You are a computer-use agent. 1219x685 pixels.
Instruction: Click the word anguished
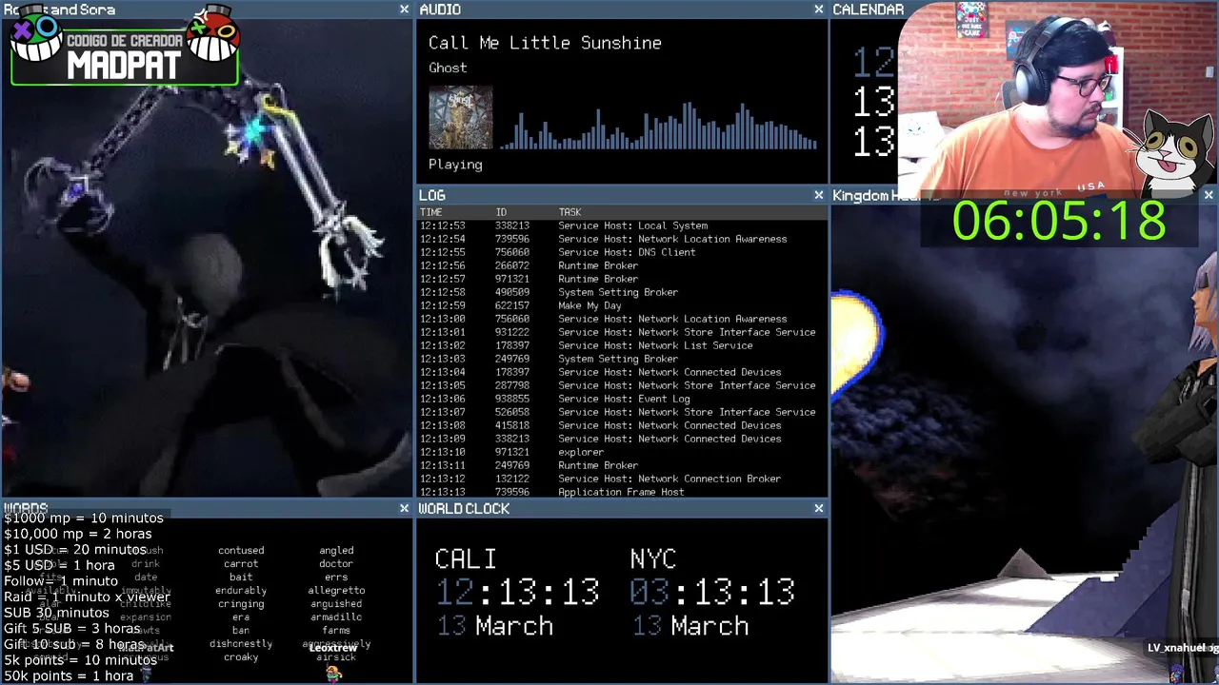[x=336, y=603]
